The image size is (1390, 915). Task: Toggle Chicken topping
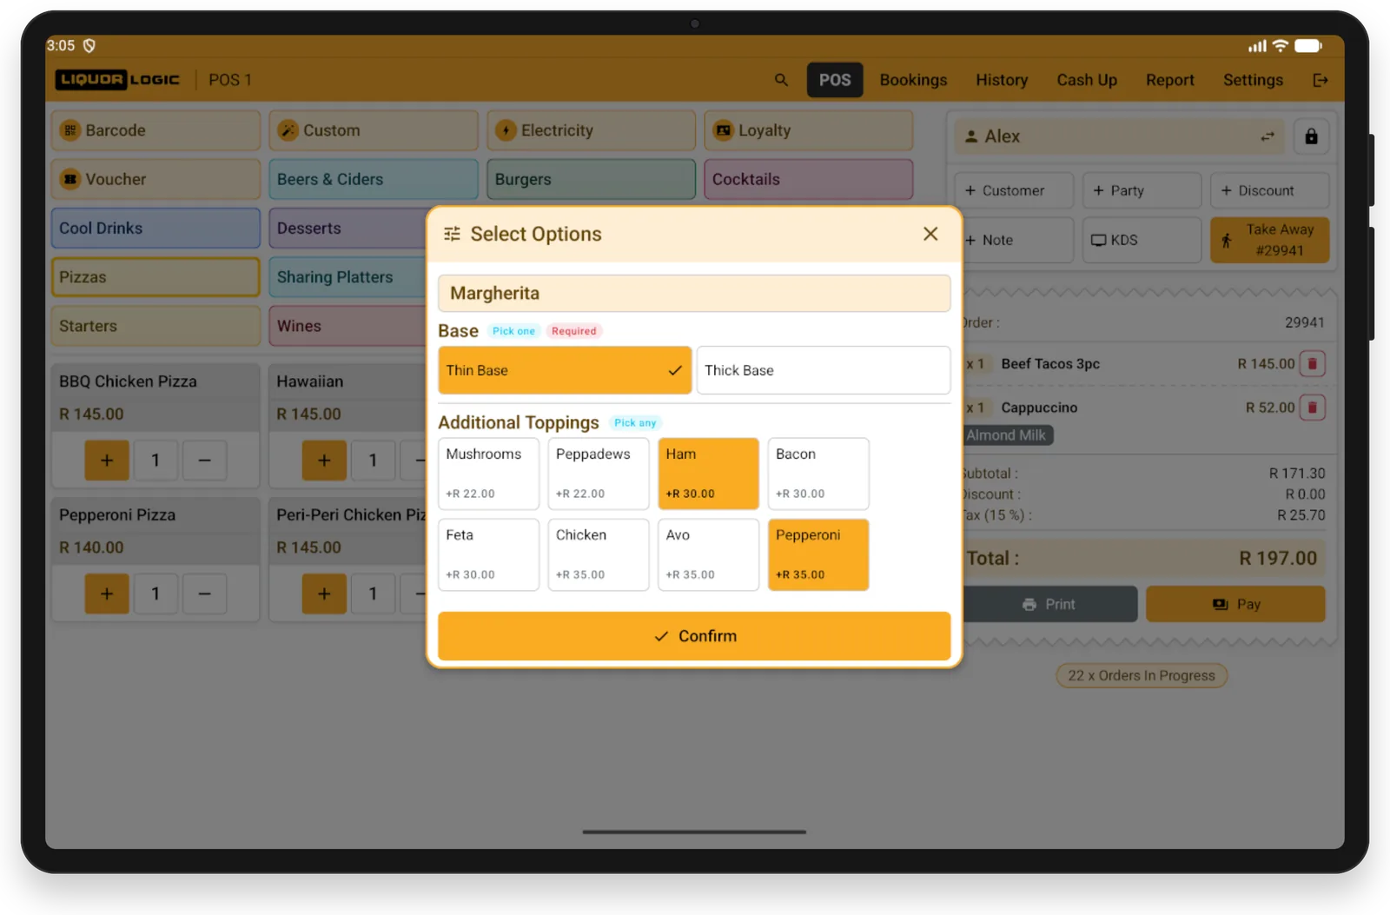click(599, 554)
